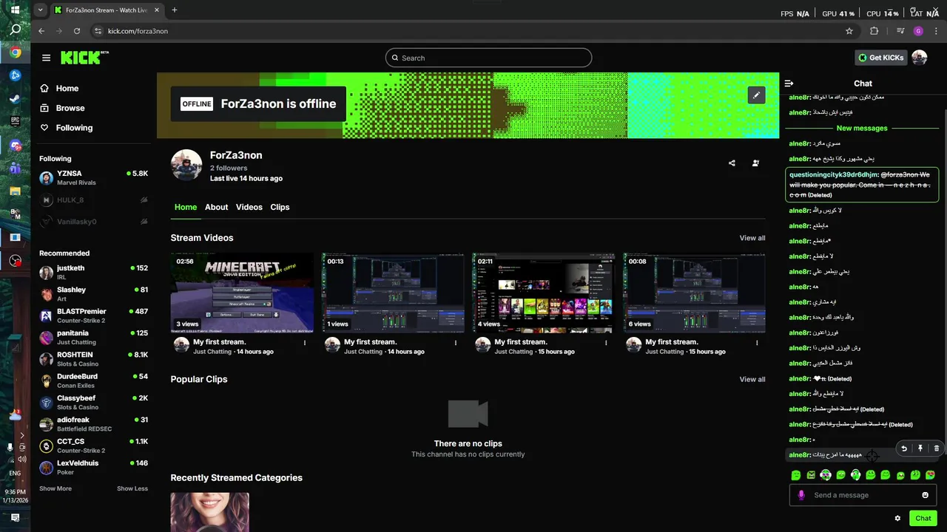Switch to the Clips tab
947x532 pixels.
tap(280, 208)
